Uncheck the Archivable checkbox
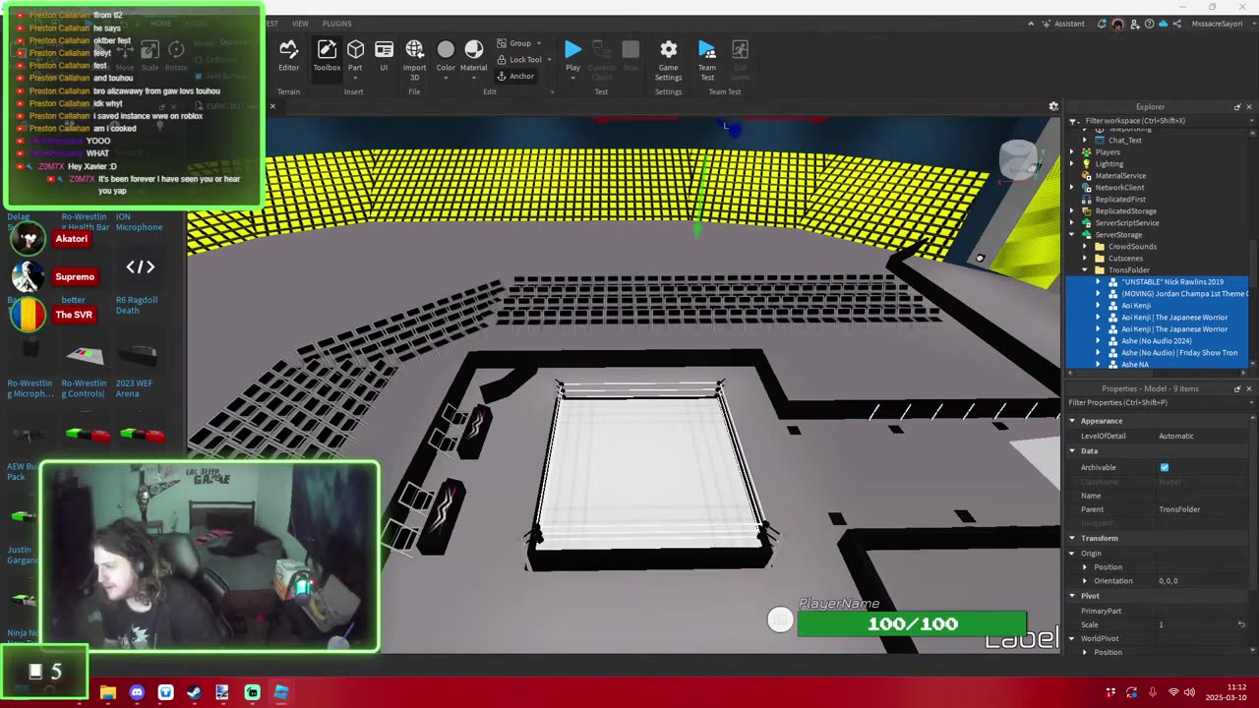The height and width of the screenshot is (708, 1259). [x=1165, y=468]
